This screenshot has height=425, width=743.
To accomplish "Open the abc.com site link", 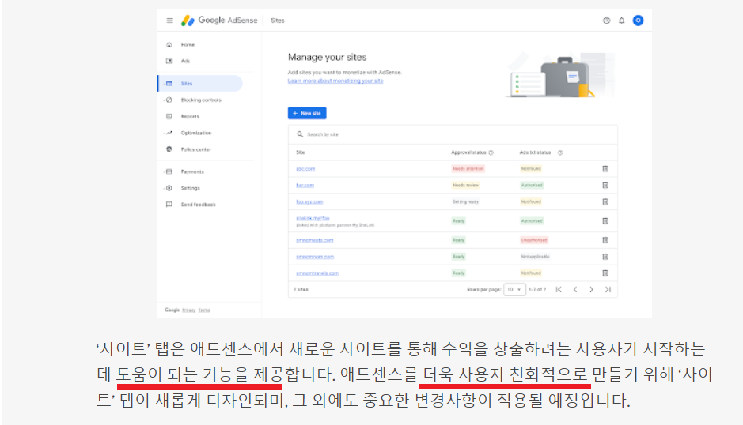I will 305,169.
